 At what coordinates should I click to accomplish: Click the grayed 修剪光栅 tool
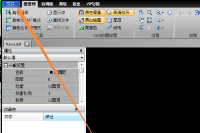tap(58, 28)
